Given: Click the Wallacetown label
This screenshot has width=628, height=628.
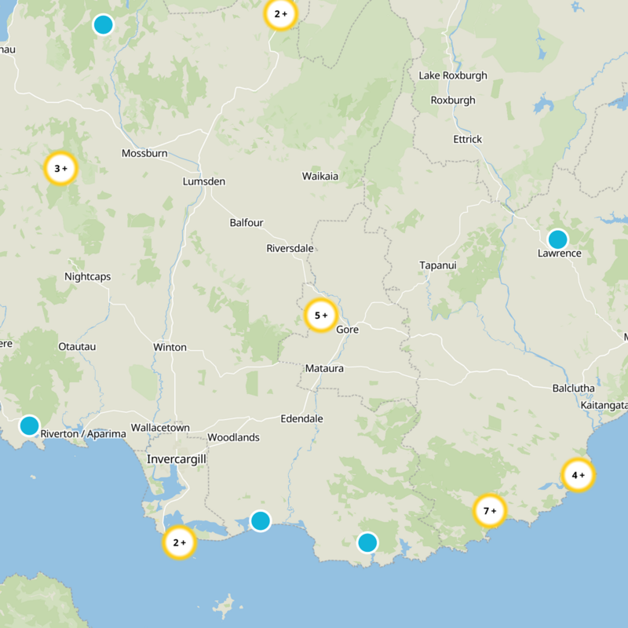Looking at the screenshot, I should [160, 428].
